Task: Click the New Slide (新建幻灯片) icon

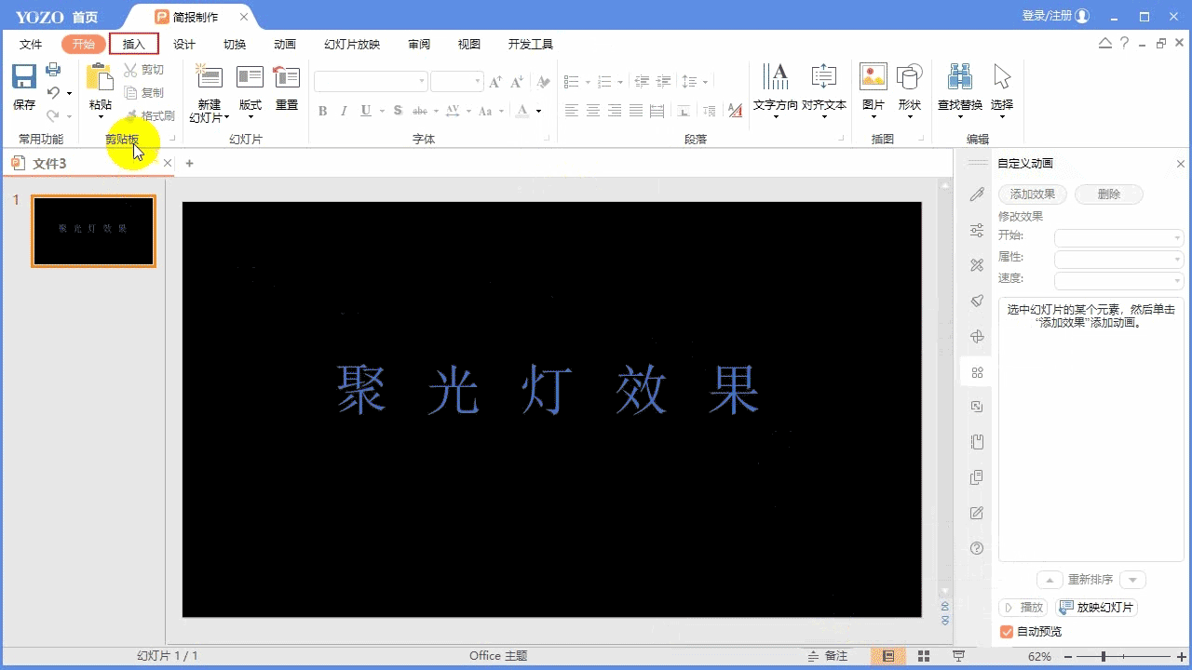Action: tap(209, 78)
